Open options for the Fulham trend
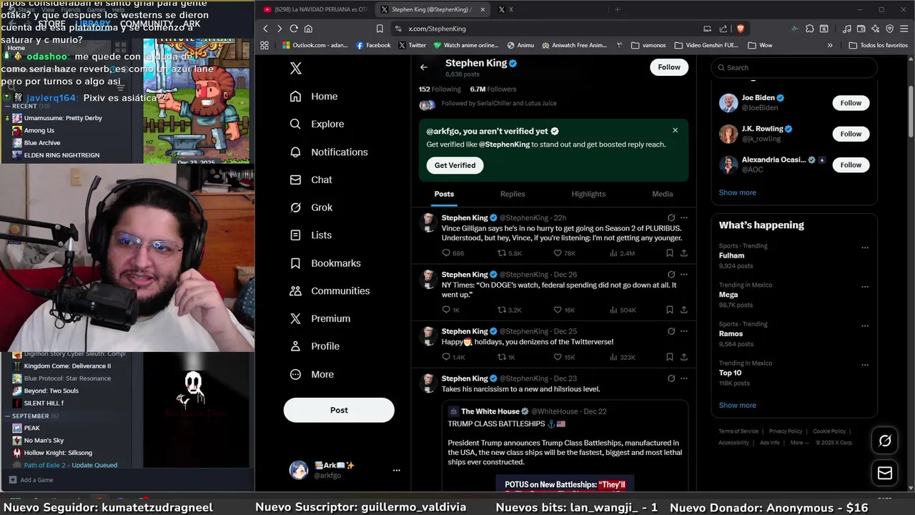This screenshot has height=515, width=915. tap(865, 247)
